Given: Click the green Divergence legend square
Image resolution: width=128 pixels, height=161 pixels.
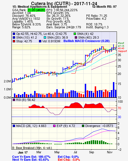Looking at the screenshot, I should (83, 126).
